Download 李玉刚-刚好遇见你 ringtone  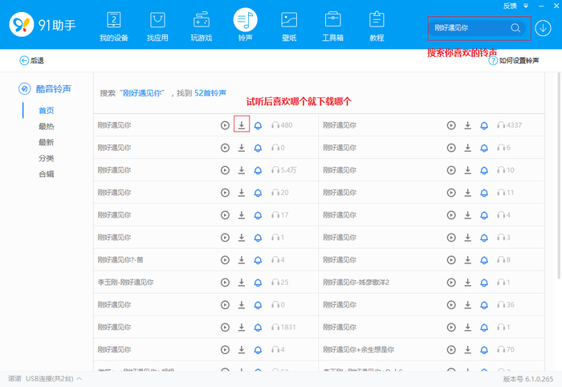tap(242, 283)
